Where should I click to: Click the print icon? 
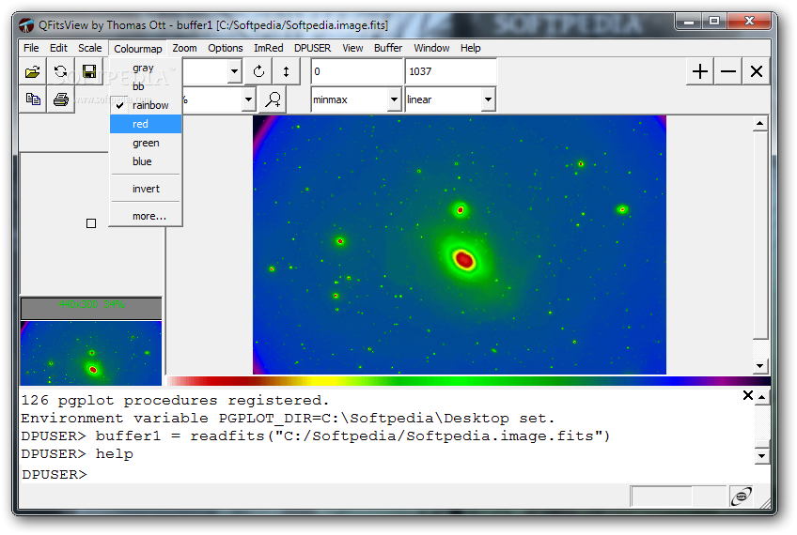(x=61, y=99)
